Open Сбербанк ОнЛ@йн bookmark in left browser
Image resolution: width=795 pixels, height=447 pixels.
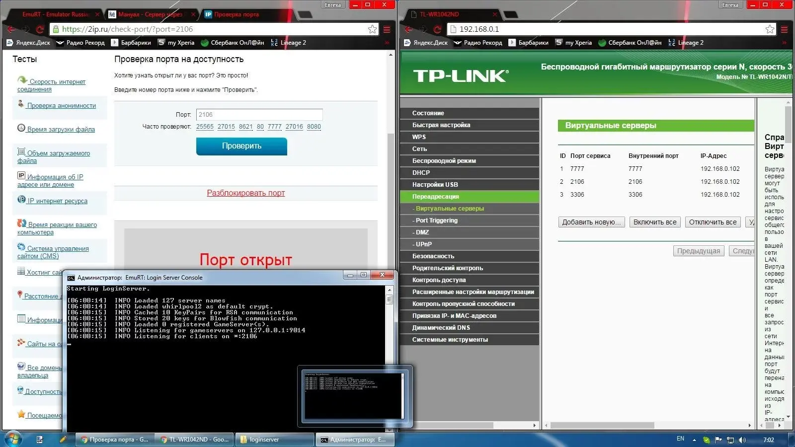tap(233, 43)
